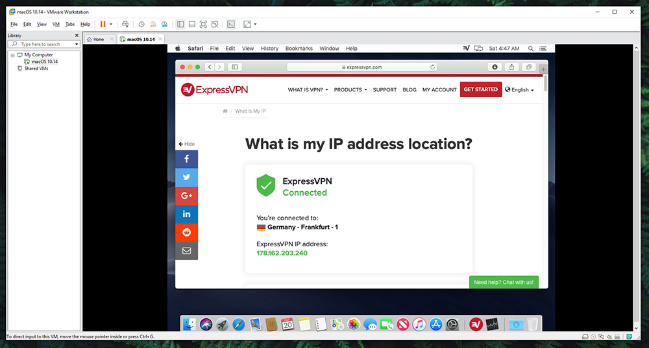
Task: Toggle the thumbnail bar view
Action: [x=191, y=25]
